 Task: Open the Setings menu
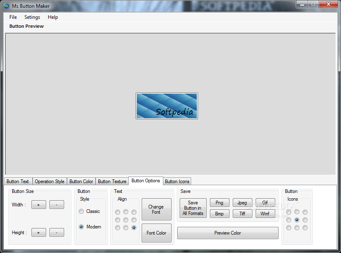pyautogui.click(x=32, y=17)
